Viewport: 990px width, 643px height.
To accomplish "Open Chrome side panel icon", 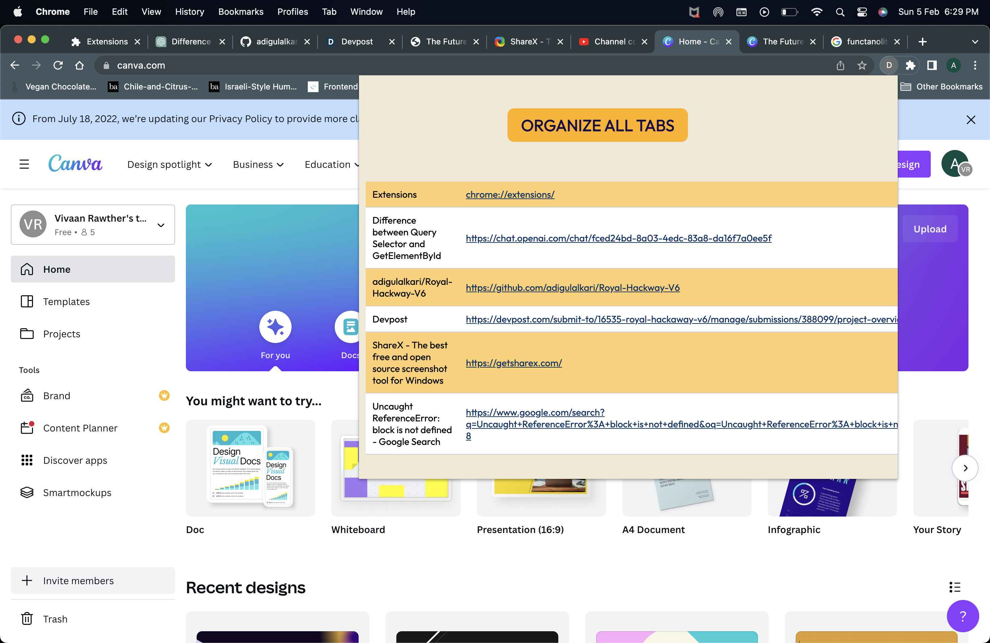I will tap(932, 65).
